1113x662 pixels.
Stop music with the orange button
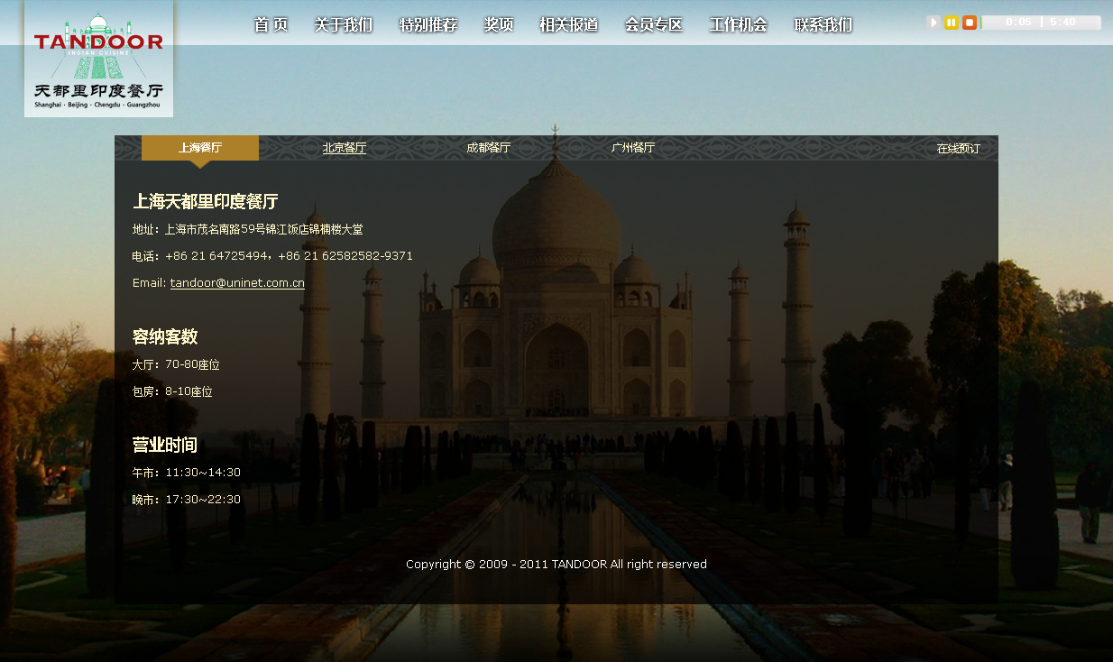(x=970, y=23)
